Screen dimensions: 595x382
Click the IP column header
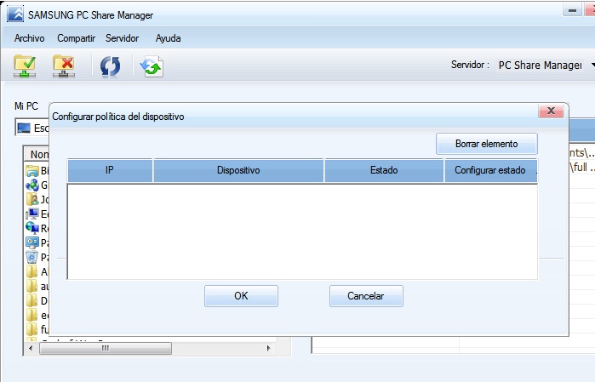point(110,170)
